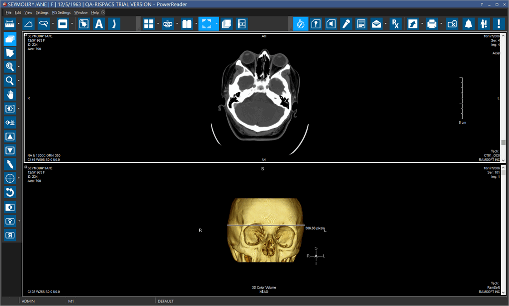Open the layout grid dropdown arrow
Viewport: 509px width, 306px height.
coord(158,23)
